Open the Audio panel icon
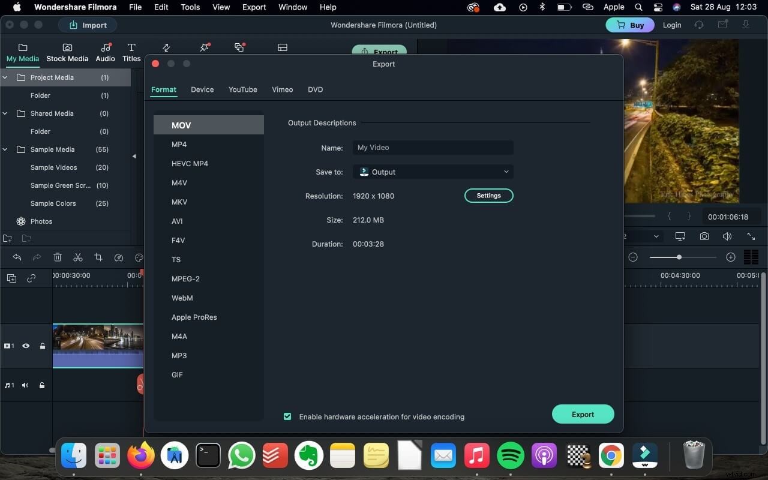The height and width of the screenshot is (480, 768). click(105, 51)
